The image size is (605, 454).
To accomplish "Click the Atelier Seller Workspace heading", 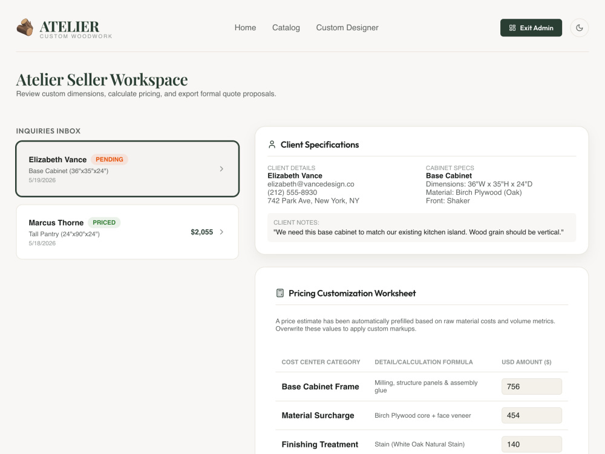I will click(x=102, y=79).
